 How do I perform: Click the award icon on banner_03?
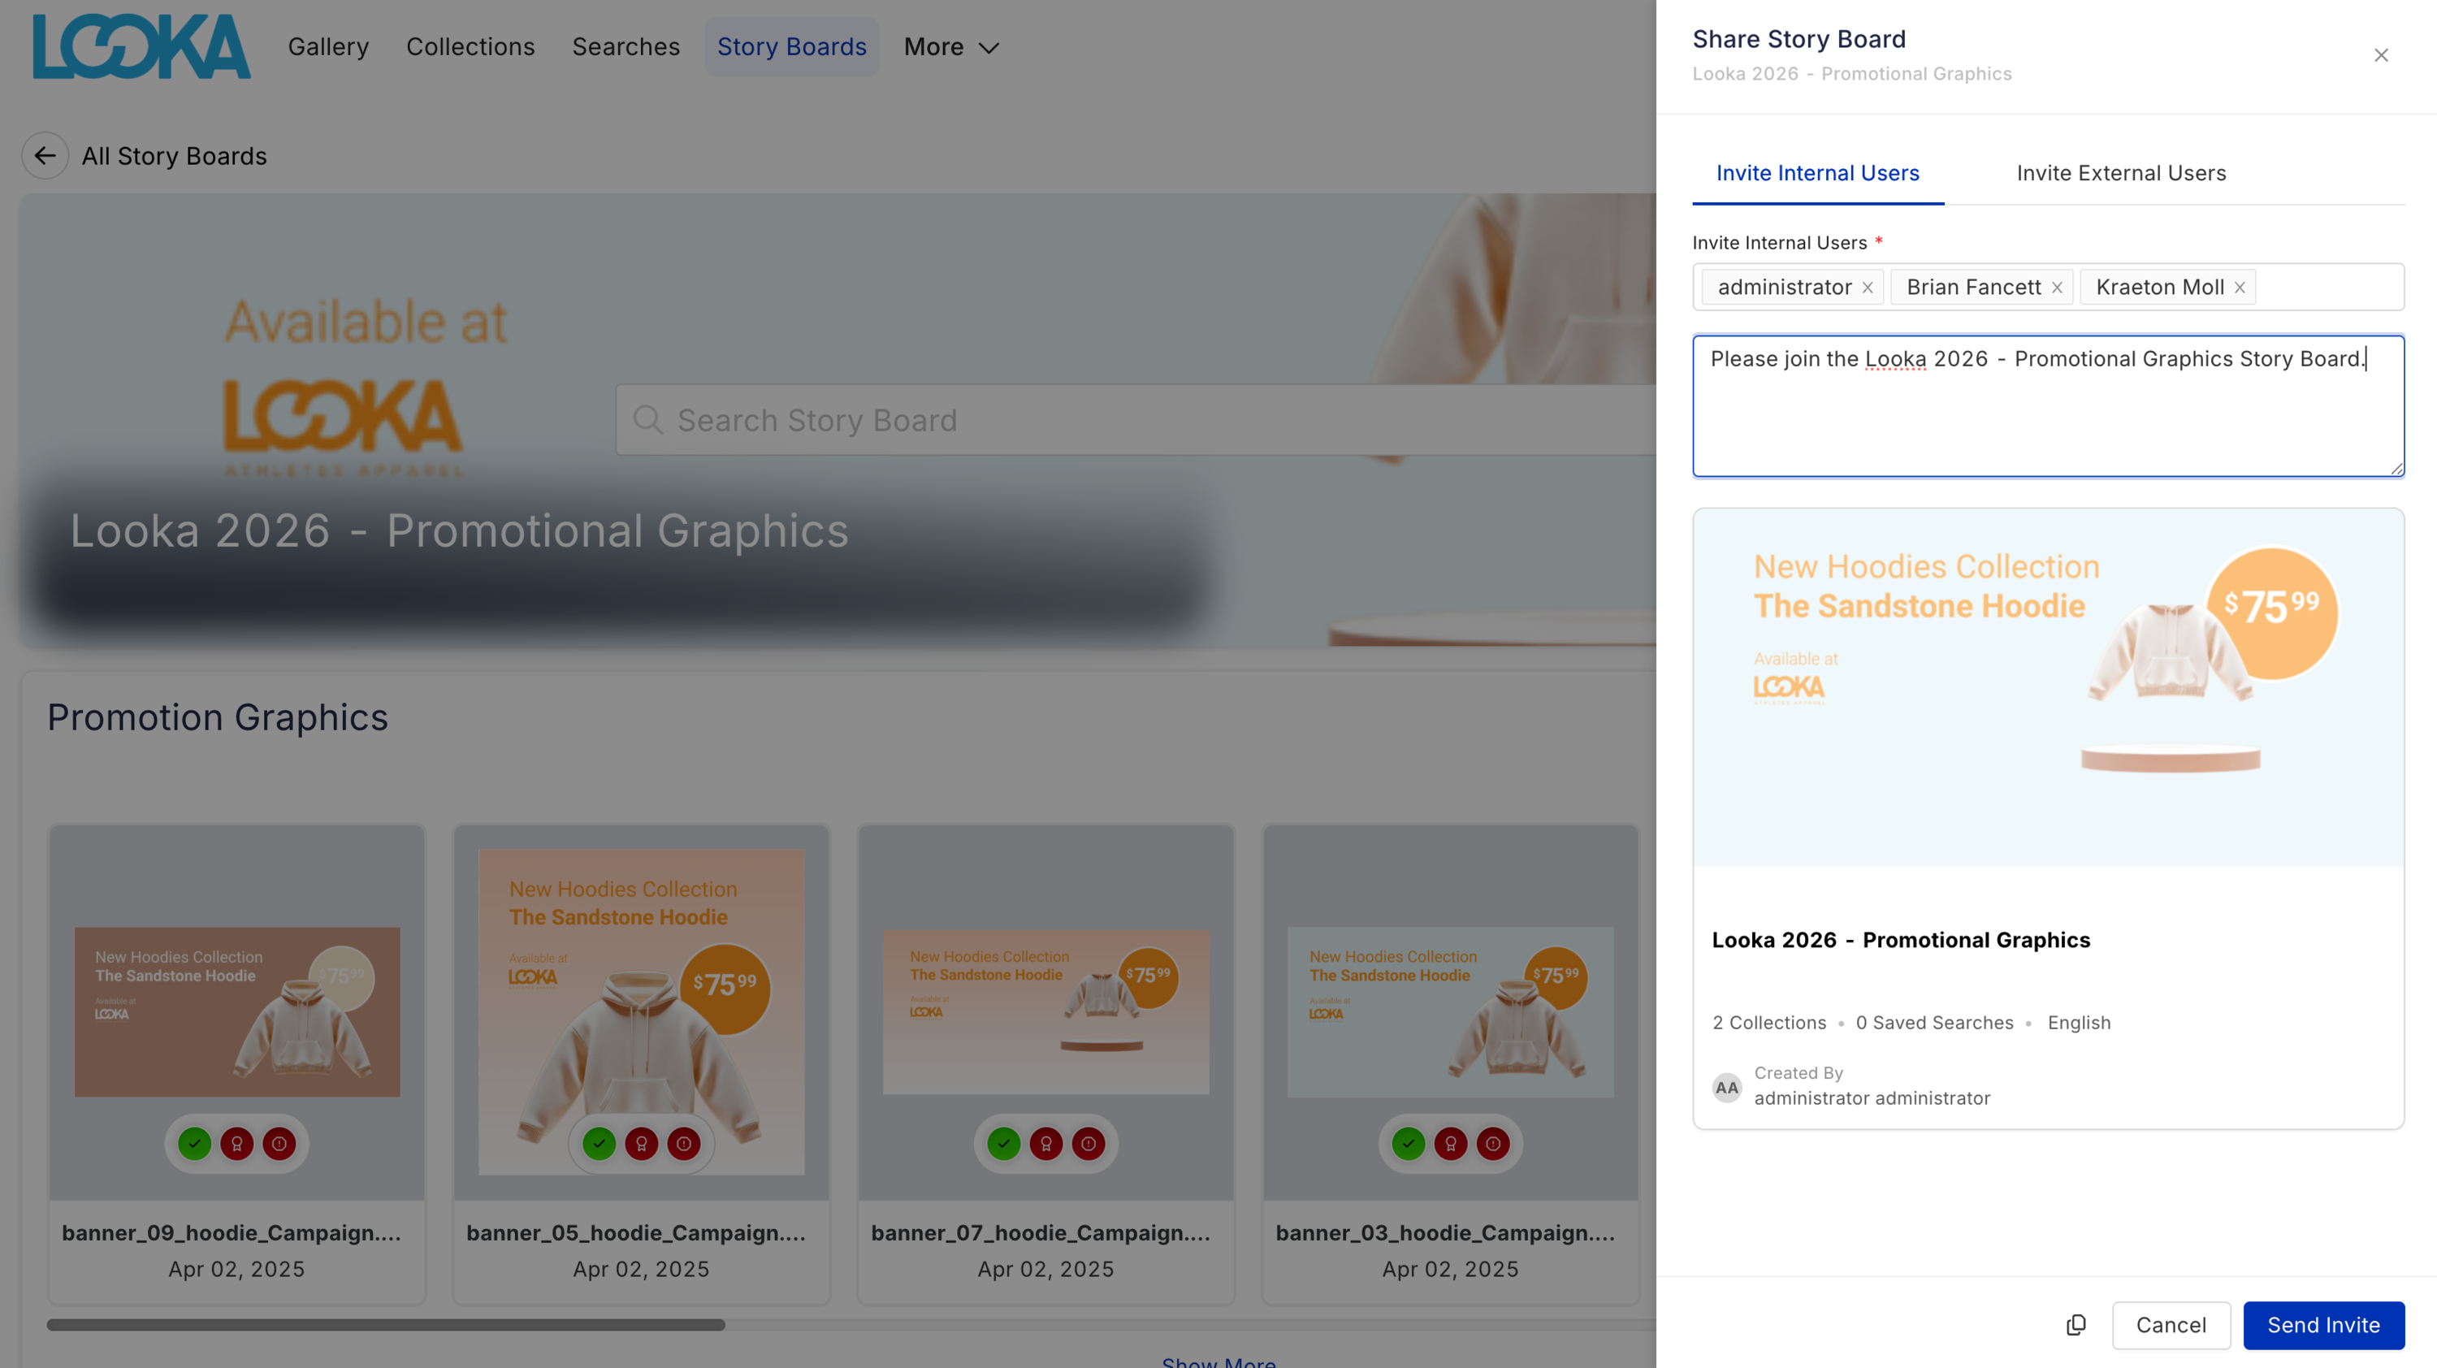[1451, 1144]
